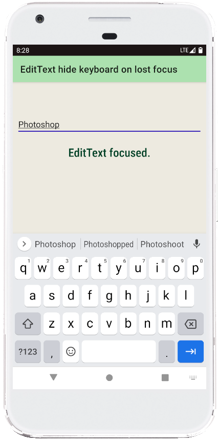
Task: Tap the comma key
Action: point(52,352)
